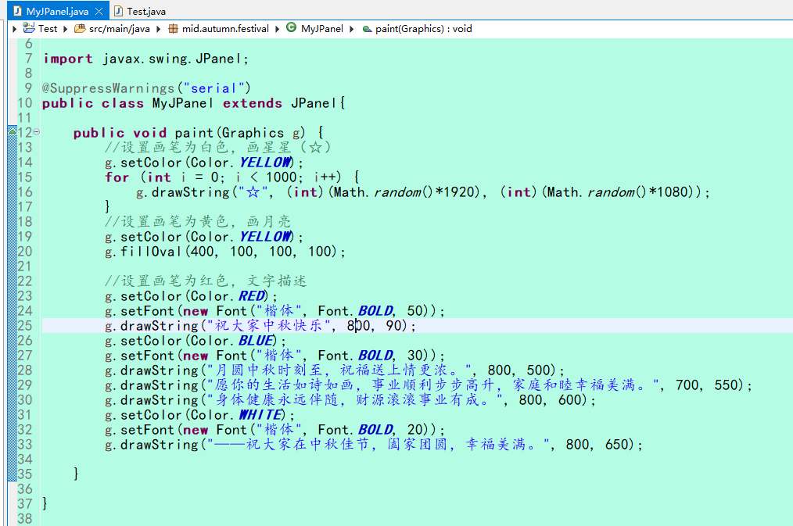This screenshot has height=526, width=793.
Task: Click YELLOW constant on line 14
Action: [x=266, y=163]
